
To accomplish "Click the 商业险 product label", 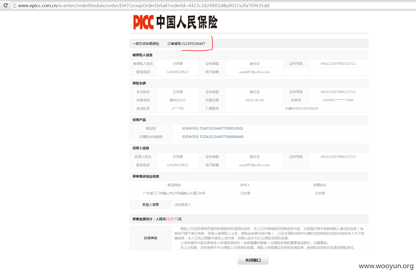I will 151,129.
